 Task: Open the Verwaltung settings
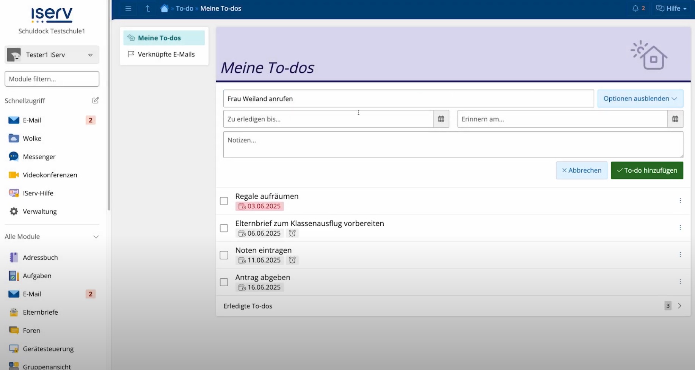[x=40, y=211]
